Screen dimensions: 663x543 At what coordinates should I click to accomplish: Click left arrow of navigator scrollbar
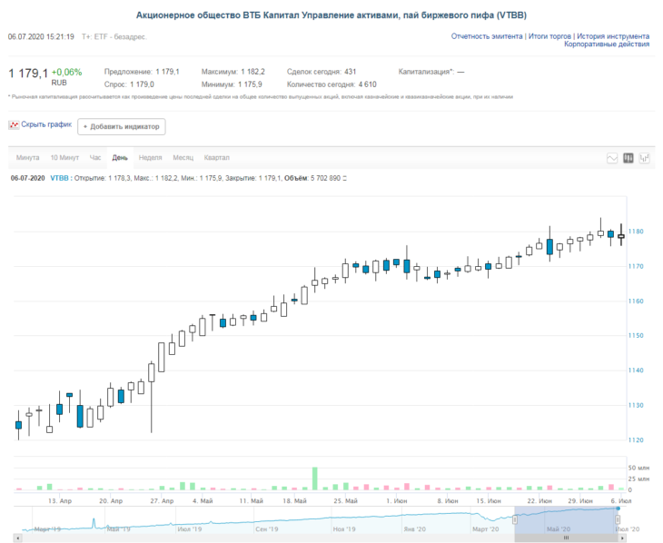18,538
